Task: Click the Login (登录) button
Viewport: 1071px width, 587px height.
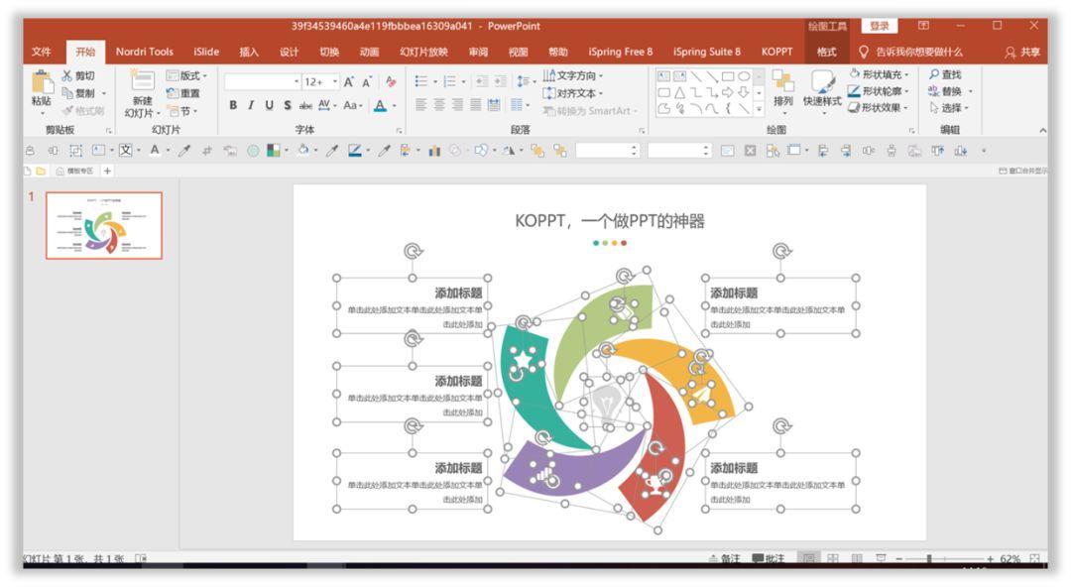Action: tap(879, 26)
